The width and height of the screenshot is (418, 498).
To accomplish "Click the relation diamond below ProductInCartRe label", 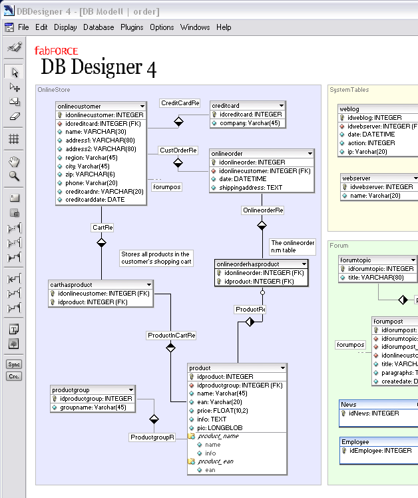I will tap(170, 348).
